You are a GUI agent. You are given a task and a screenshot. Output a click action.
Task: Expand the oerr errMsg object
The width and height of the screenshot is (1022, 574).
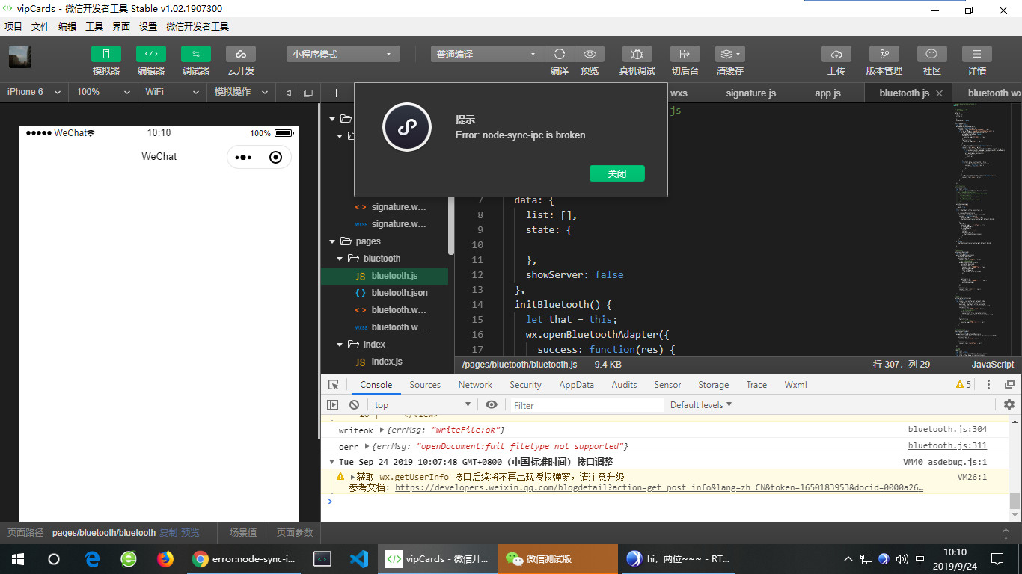(x=367, y=446)
